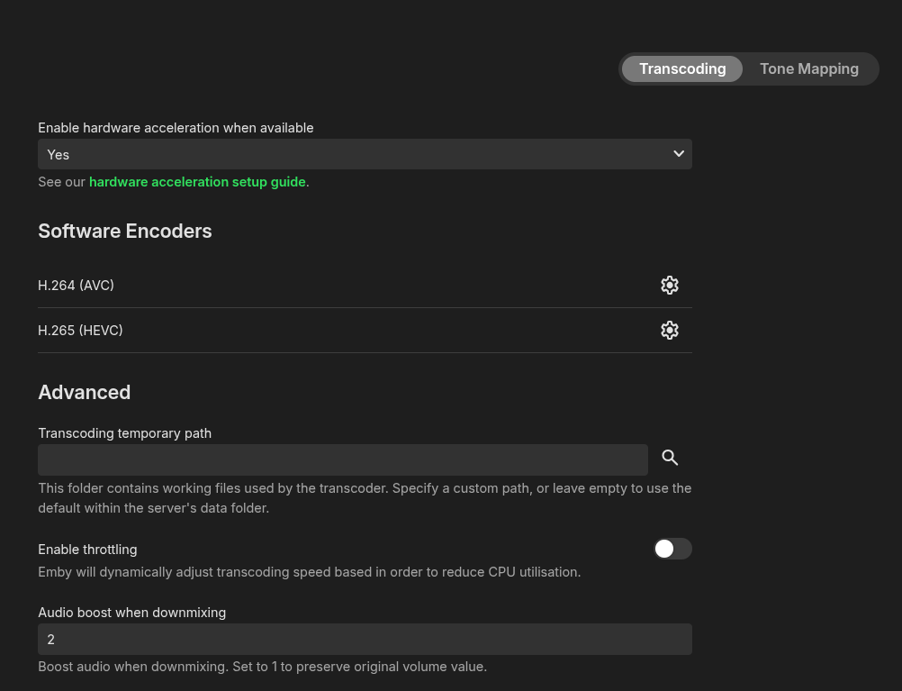This screenshot has height=691, width=902.
Task: Focus the Transcoding temporary path field
Action: pos(342,459)
